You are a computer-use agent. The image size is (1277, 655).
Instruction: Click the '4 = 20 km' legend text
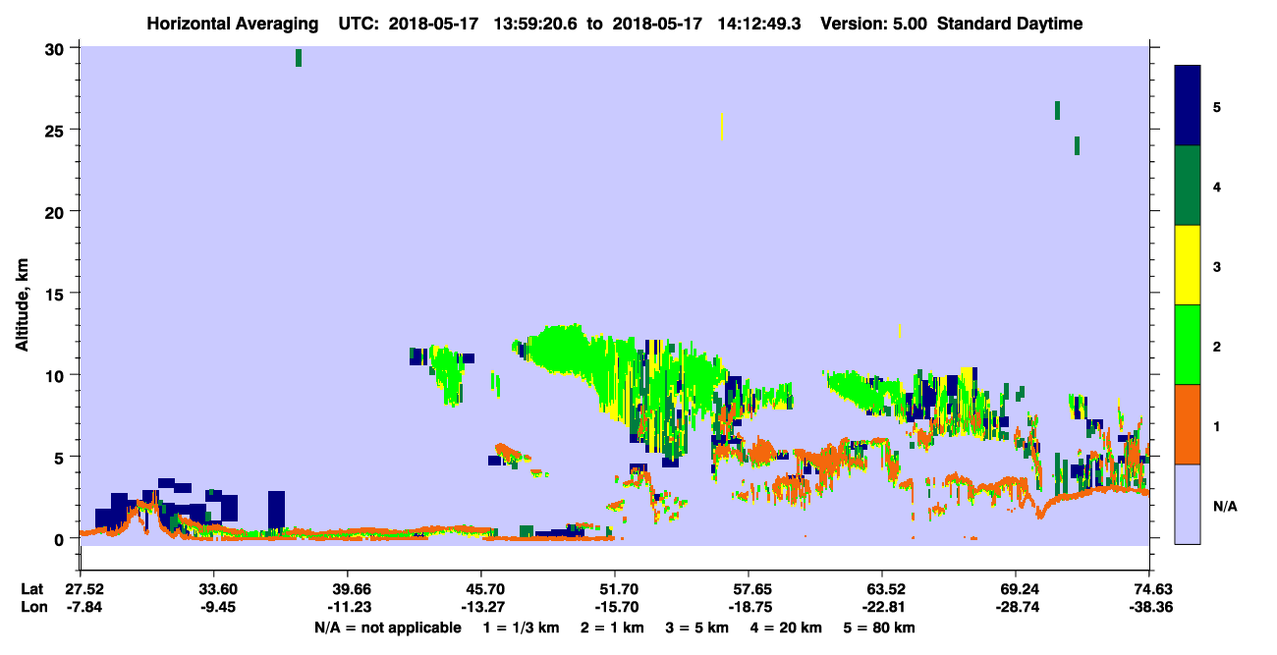(788, 628)
